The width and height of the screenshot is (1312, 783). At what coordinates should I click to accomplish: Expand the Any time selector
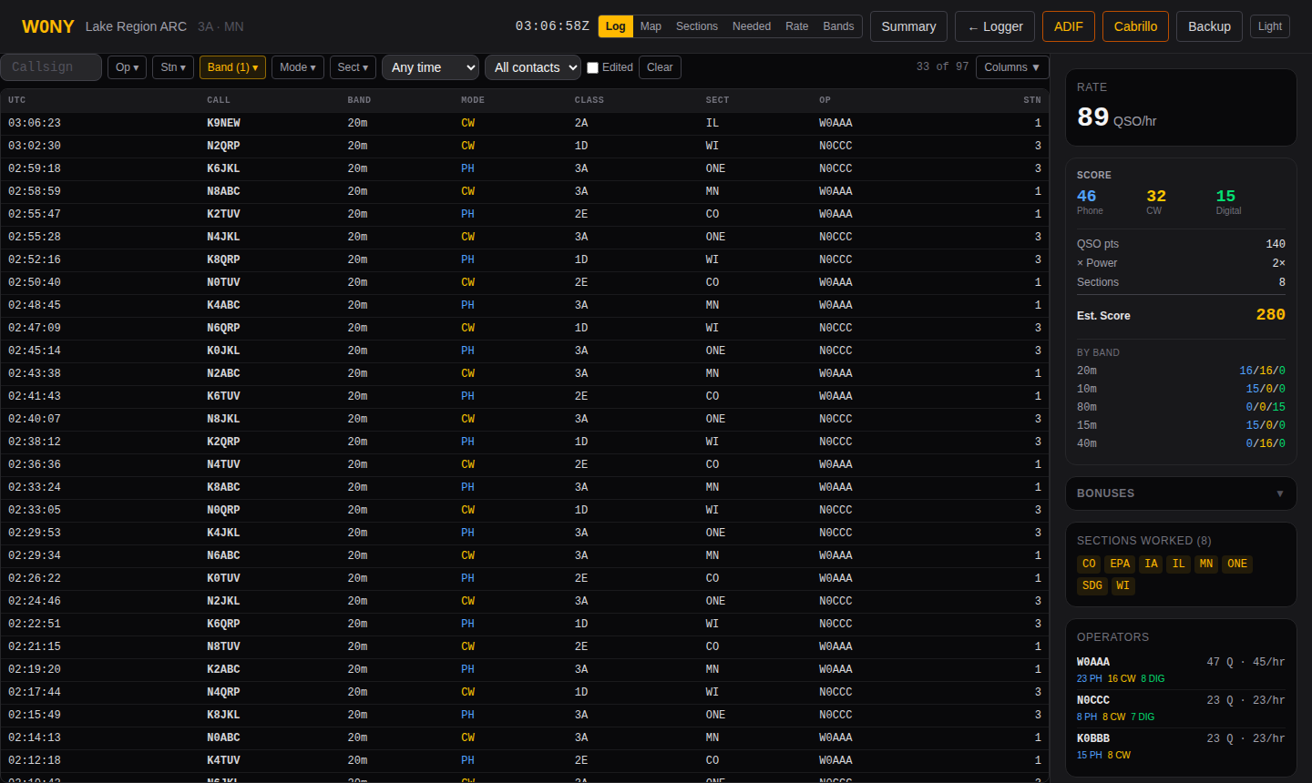click(x=430, y=67)
